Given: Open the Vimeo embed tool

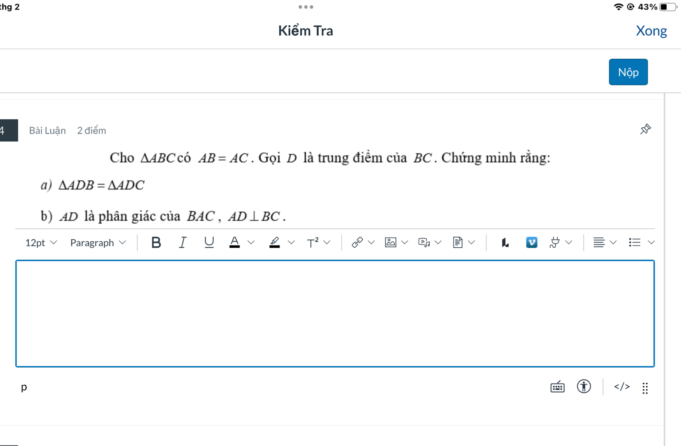Looking at the screenshot, I should 531,242.
